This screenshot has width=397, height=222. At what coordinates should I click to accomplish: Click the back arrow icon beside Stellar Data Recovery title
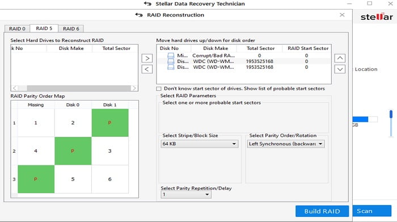(x=147, y=3)
